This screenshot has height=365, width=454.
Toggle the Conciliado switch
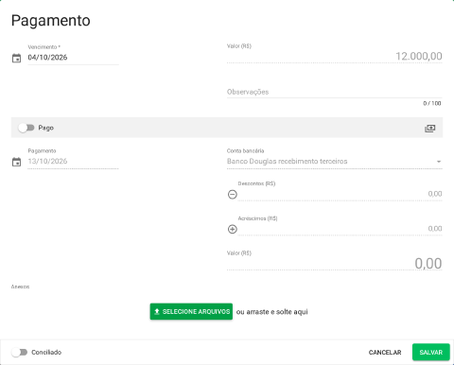(x=19, y=352)
